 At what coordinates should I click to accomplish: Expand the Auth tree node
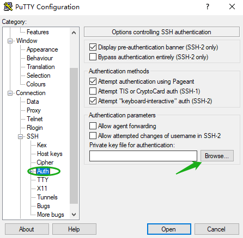(x=31, y=171)
